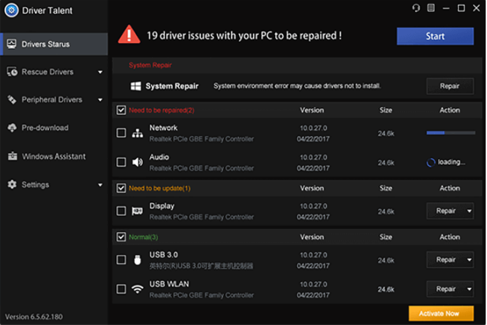This screenshot has width=487, height=325.
Task: Go to Pre-download section
Action: coord(54,127)
